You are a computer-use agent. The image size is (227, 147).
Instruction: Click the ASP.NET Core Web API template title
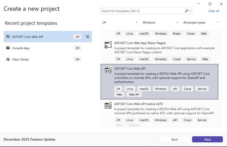coord(130,69)
